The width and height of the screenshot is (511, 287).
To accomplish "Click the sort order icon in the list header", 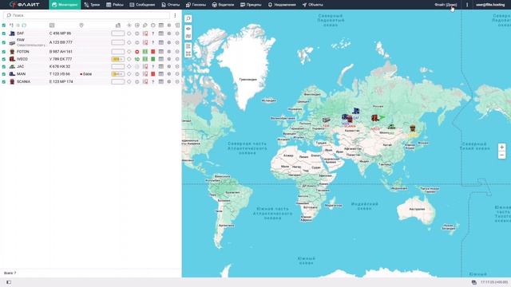I will (11, 25).
